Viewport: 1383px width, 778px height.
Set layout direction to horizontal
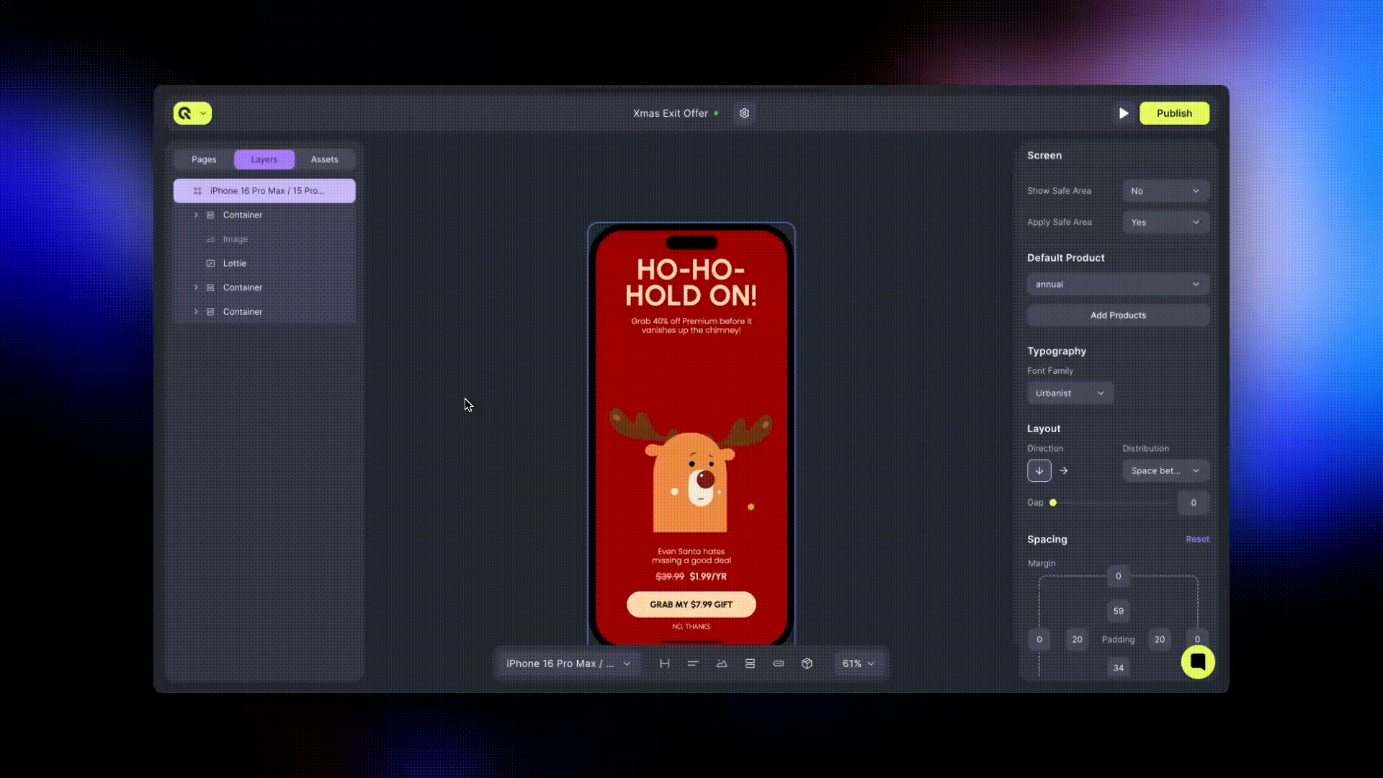[1064, 470]
